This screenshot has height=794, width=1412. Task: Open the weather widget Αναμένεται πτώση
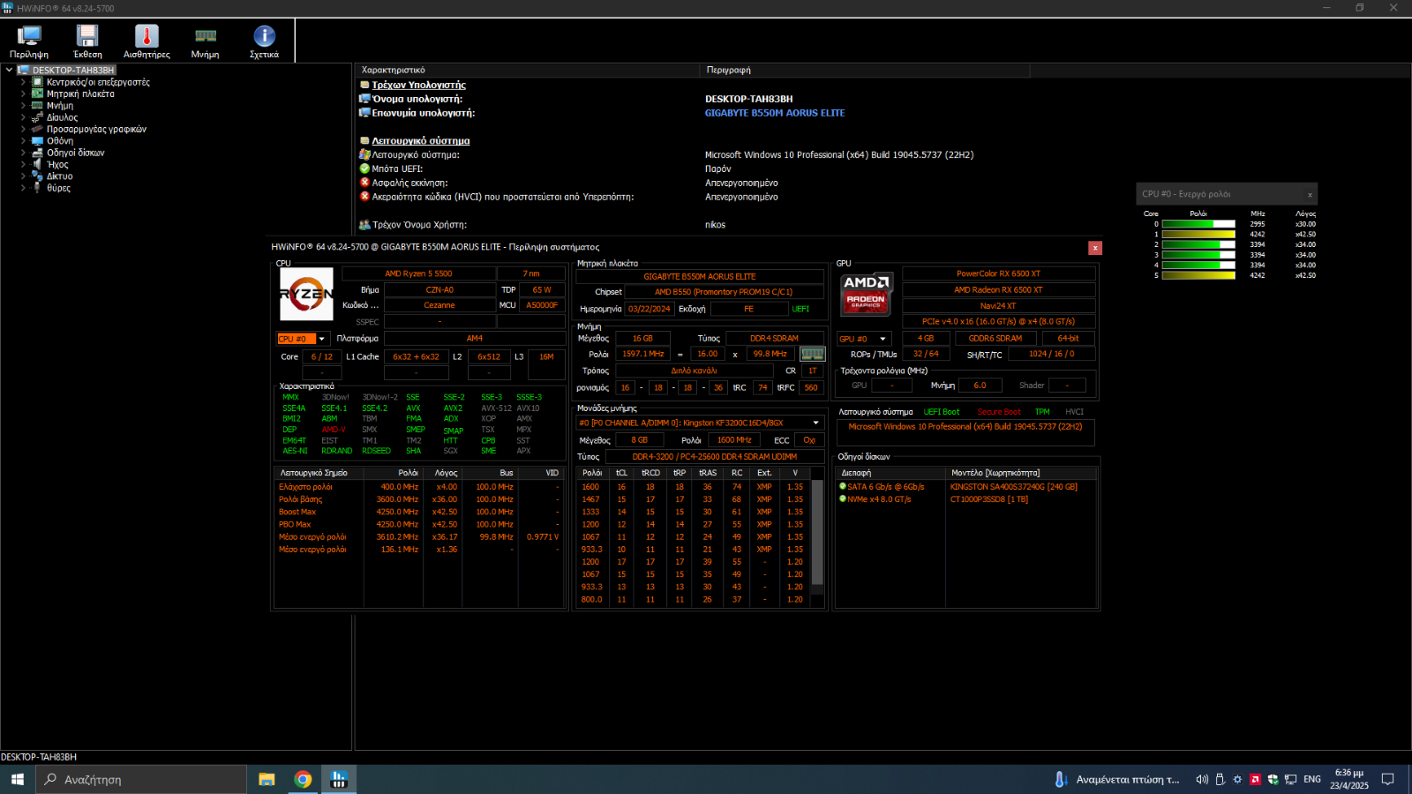coord(1117,779)
